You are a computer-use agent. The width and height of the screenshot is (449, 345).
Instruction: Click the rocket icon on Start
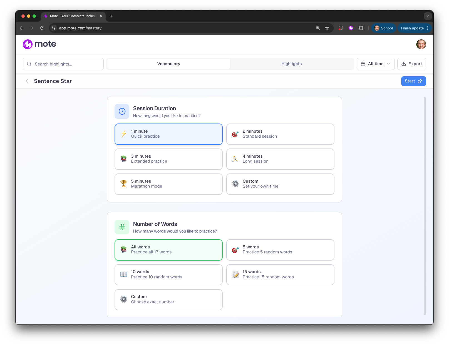click(420, 81)
